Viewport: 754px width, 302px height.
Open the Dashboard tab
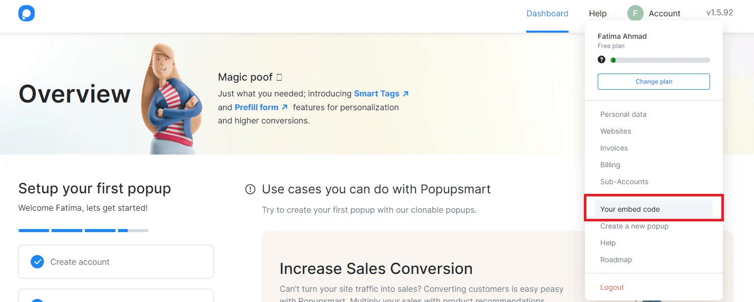pos(547,14)
